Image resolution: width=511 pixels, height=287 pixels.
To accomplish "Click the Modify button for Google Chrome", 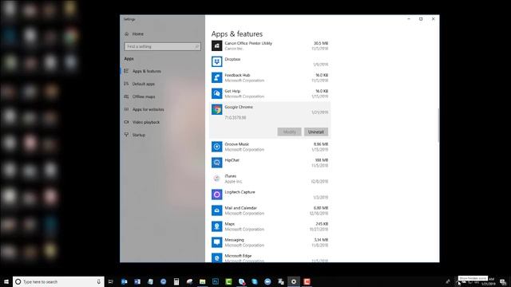I will pos(289,132).
